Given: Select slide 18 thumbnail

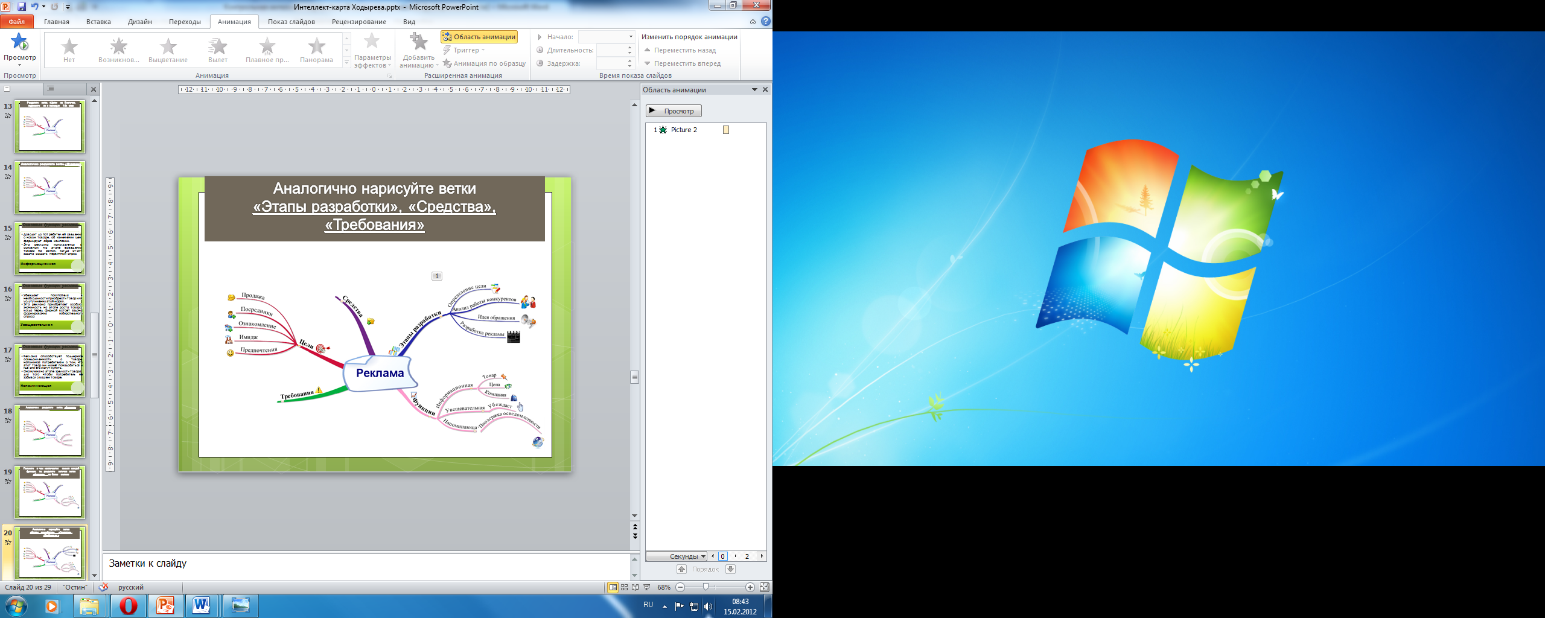Looking at the screenshot, I should [50, 431].
